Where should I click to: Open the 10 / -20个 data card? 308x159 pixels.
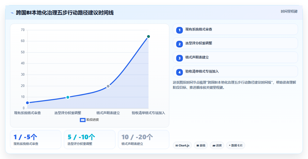[x=144, y=140]
